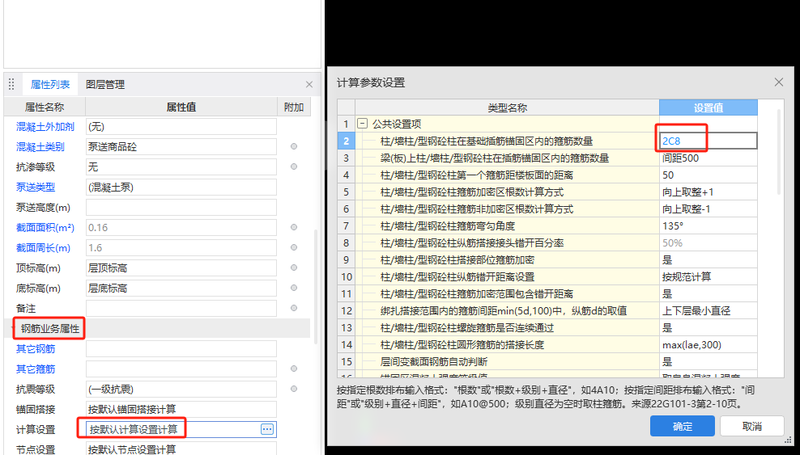Click the empty 备注 value field
Screen dimensions: 800x455
(181, 308)
